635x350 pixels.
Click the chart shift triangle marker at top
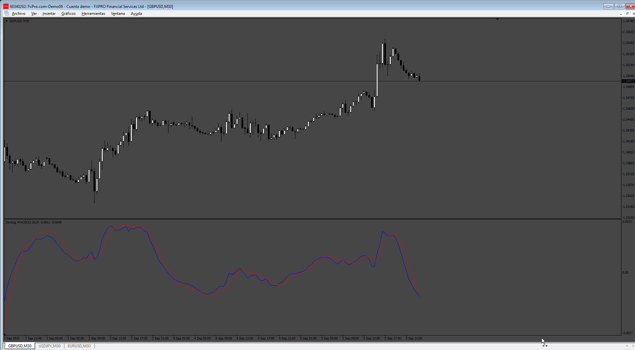(497, 19)
